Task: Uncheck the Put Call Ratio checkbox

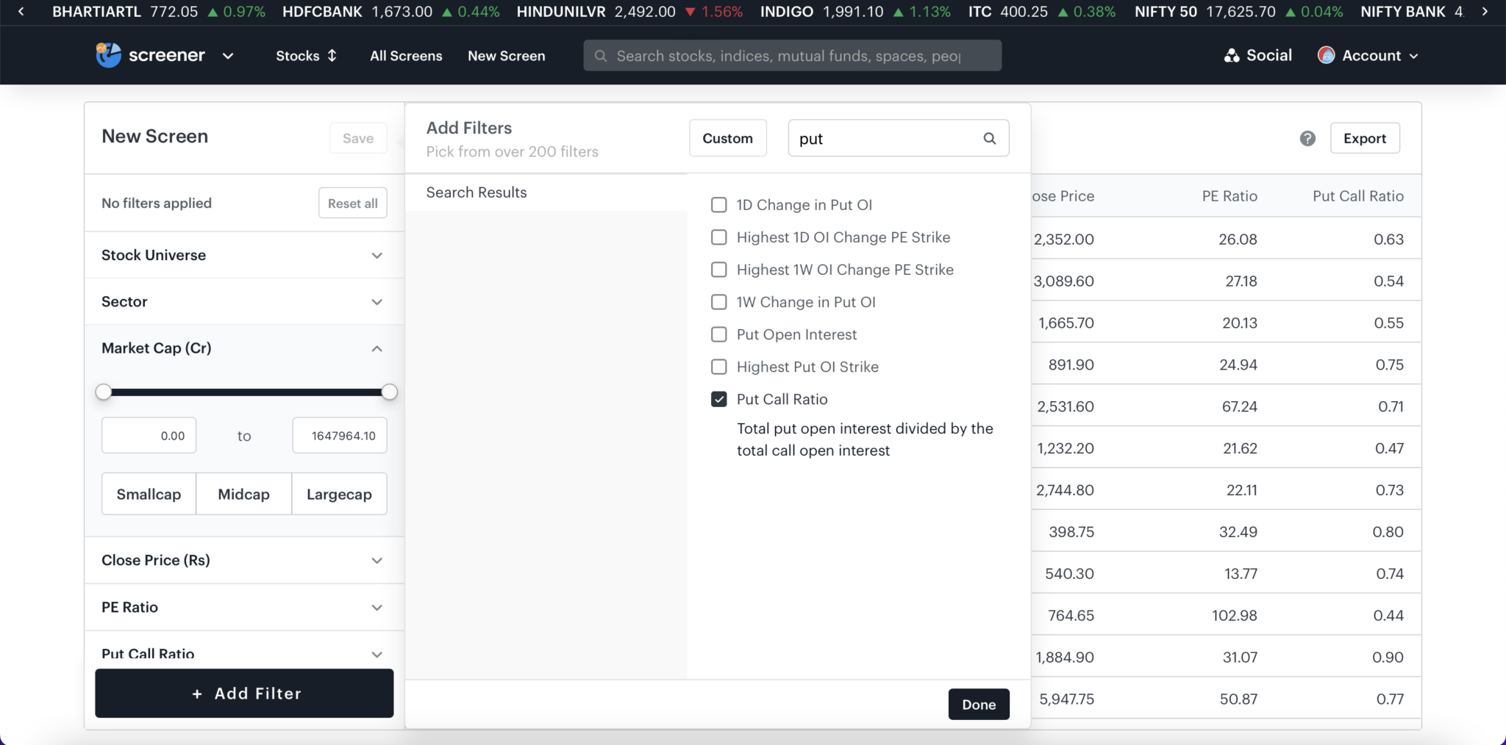Action: click(718, 399)
